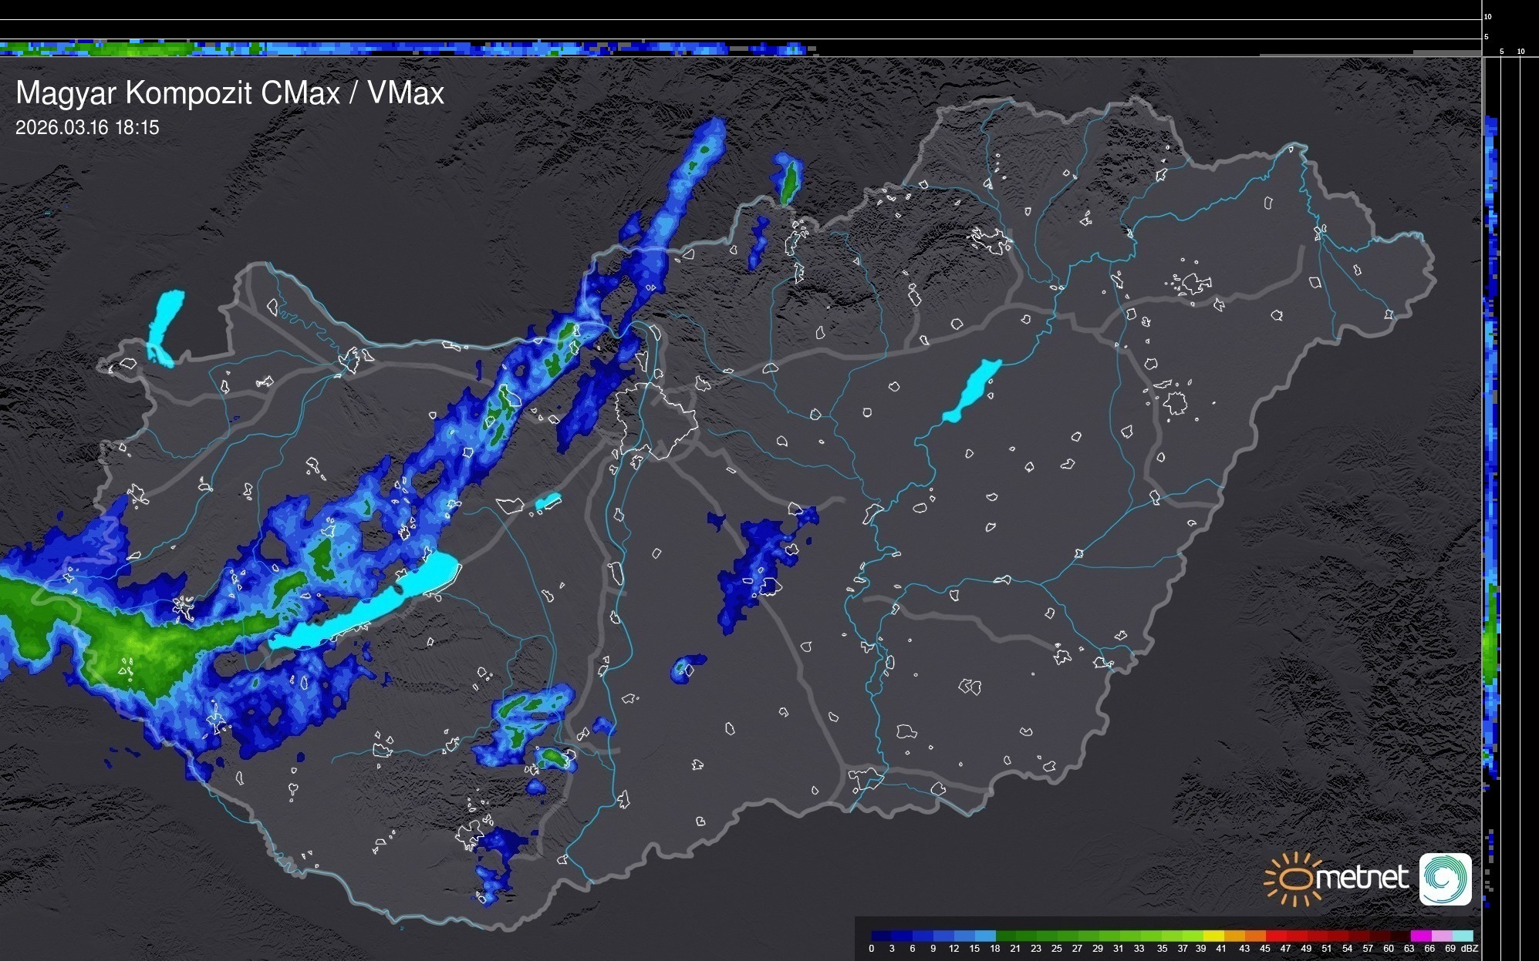Click the Magyar Kompozit CMax / VMax title
This screenshot has height=961, width=1539.
click(x=230, y=92)
